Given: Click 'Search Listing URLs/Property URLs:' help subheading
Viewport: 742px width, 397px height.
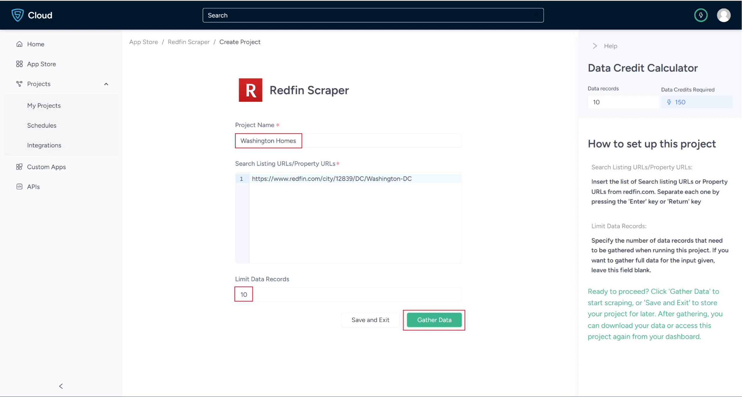Looking at the screenshot, I should [x=642, y=167].
